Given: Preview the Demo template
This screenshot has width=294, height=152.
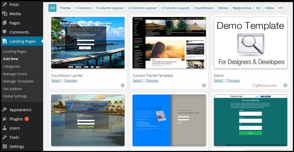Looking at the screenshot, I should 233,80.
